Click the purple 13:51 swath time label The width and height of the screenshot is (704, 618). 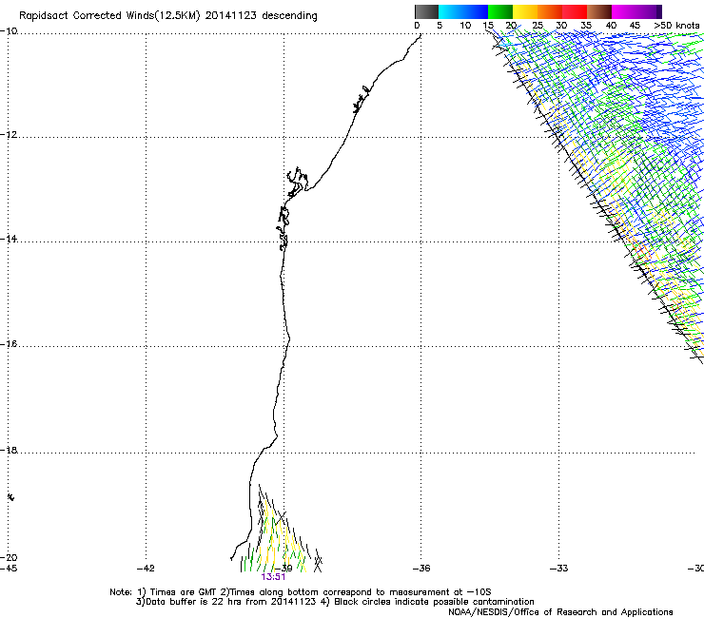tap(273, 577)
